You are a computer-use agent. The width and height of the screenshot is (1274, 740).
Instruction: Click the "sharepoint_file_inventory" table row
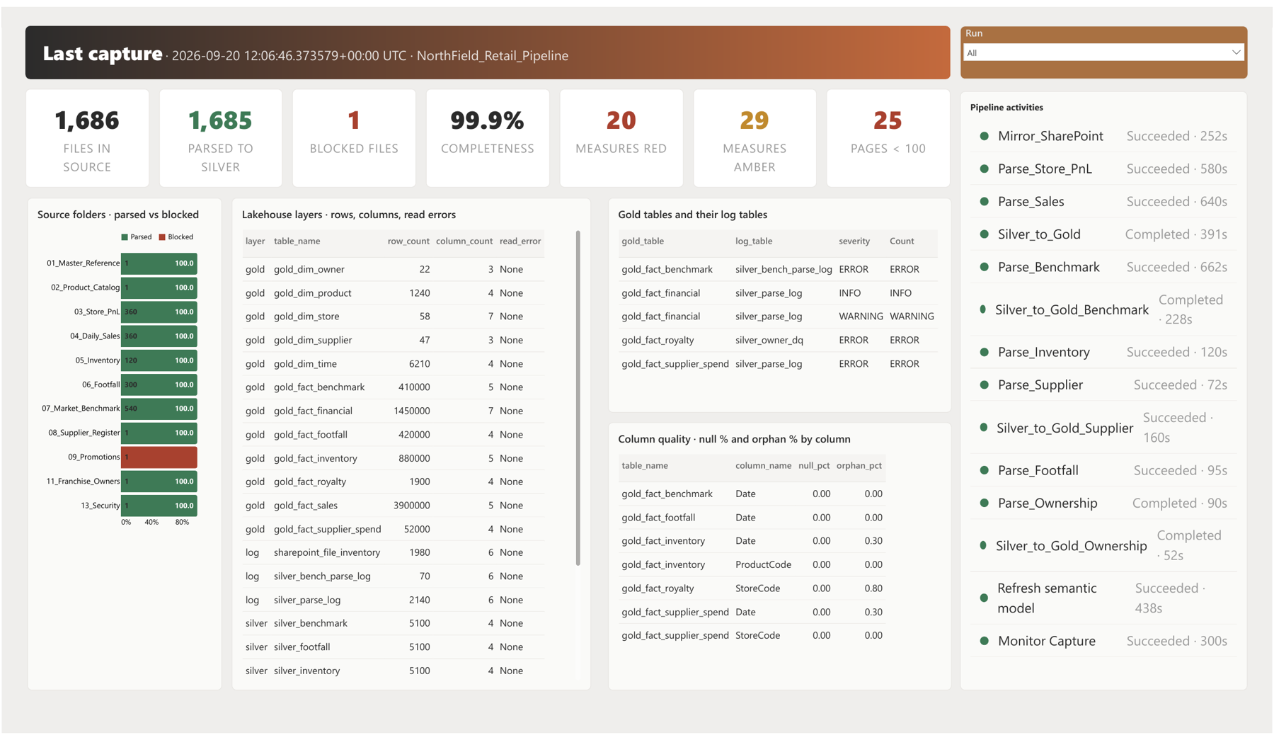tap(394, 552)
